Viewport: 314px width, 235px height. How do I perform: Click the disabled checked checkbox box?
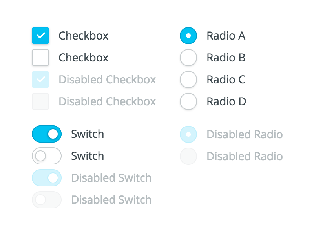(40, 80)
